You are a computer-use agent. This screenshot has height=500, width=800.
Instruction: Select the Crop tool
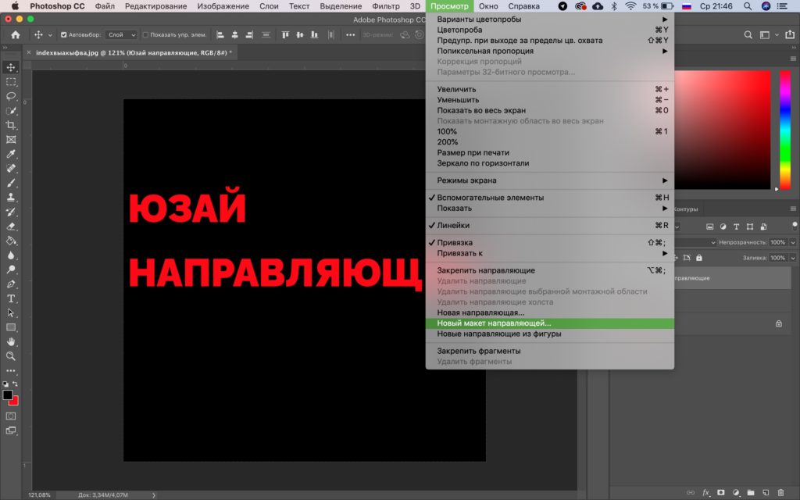pos(11,125)
